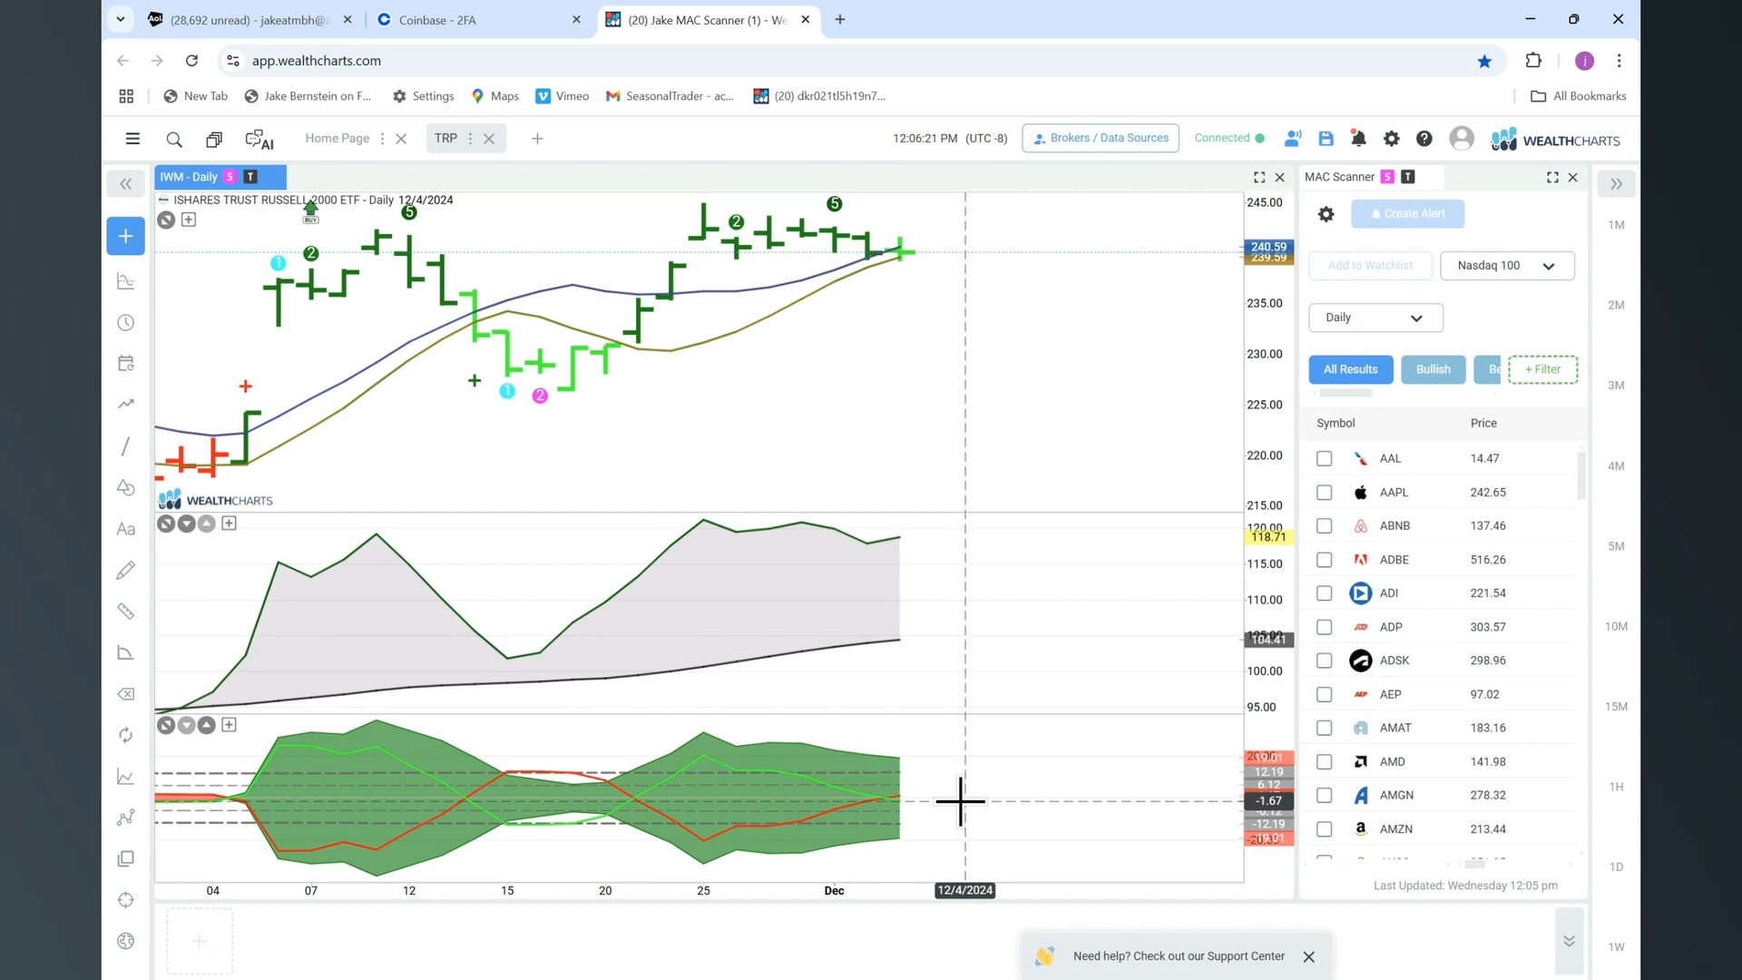Open MAC Scanner settings gear
1742x980 pixels.
point(1326,214)
